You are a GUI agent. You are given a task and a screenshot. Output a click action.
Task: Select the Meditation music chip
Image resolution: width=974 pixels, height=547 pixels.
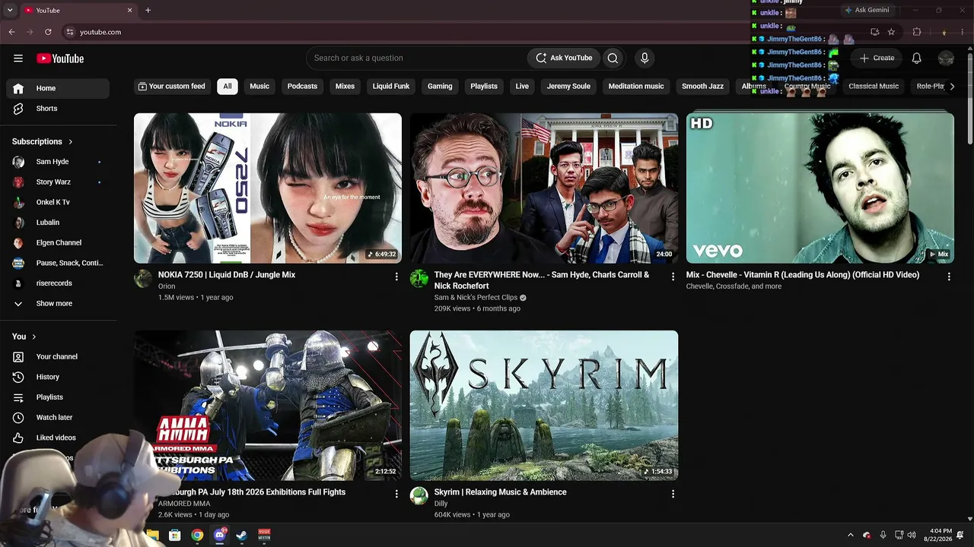[636, 87]
